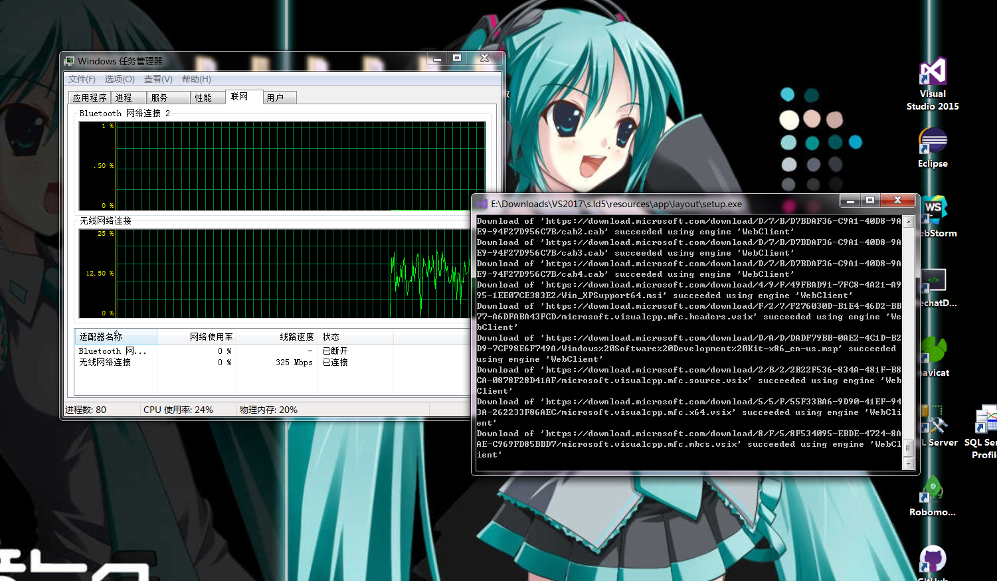The height and width of the screenshot is (581, 997).
Task: Sort by the 线路速度 column header
Action: pos(277,337)
